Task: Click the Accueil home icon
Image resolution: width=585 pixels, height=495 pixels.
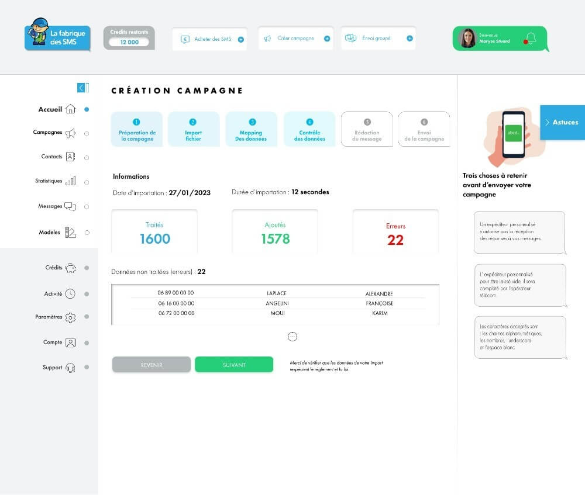Action: coord(70,109)
